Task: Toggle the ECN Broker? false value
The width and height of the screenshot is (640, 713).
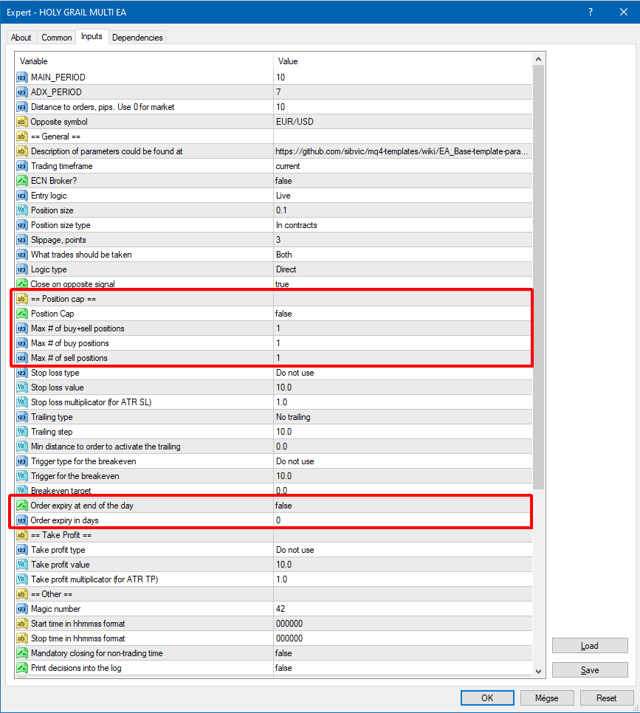Action: pyautogui.click(x=402, y=181)
